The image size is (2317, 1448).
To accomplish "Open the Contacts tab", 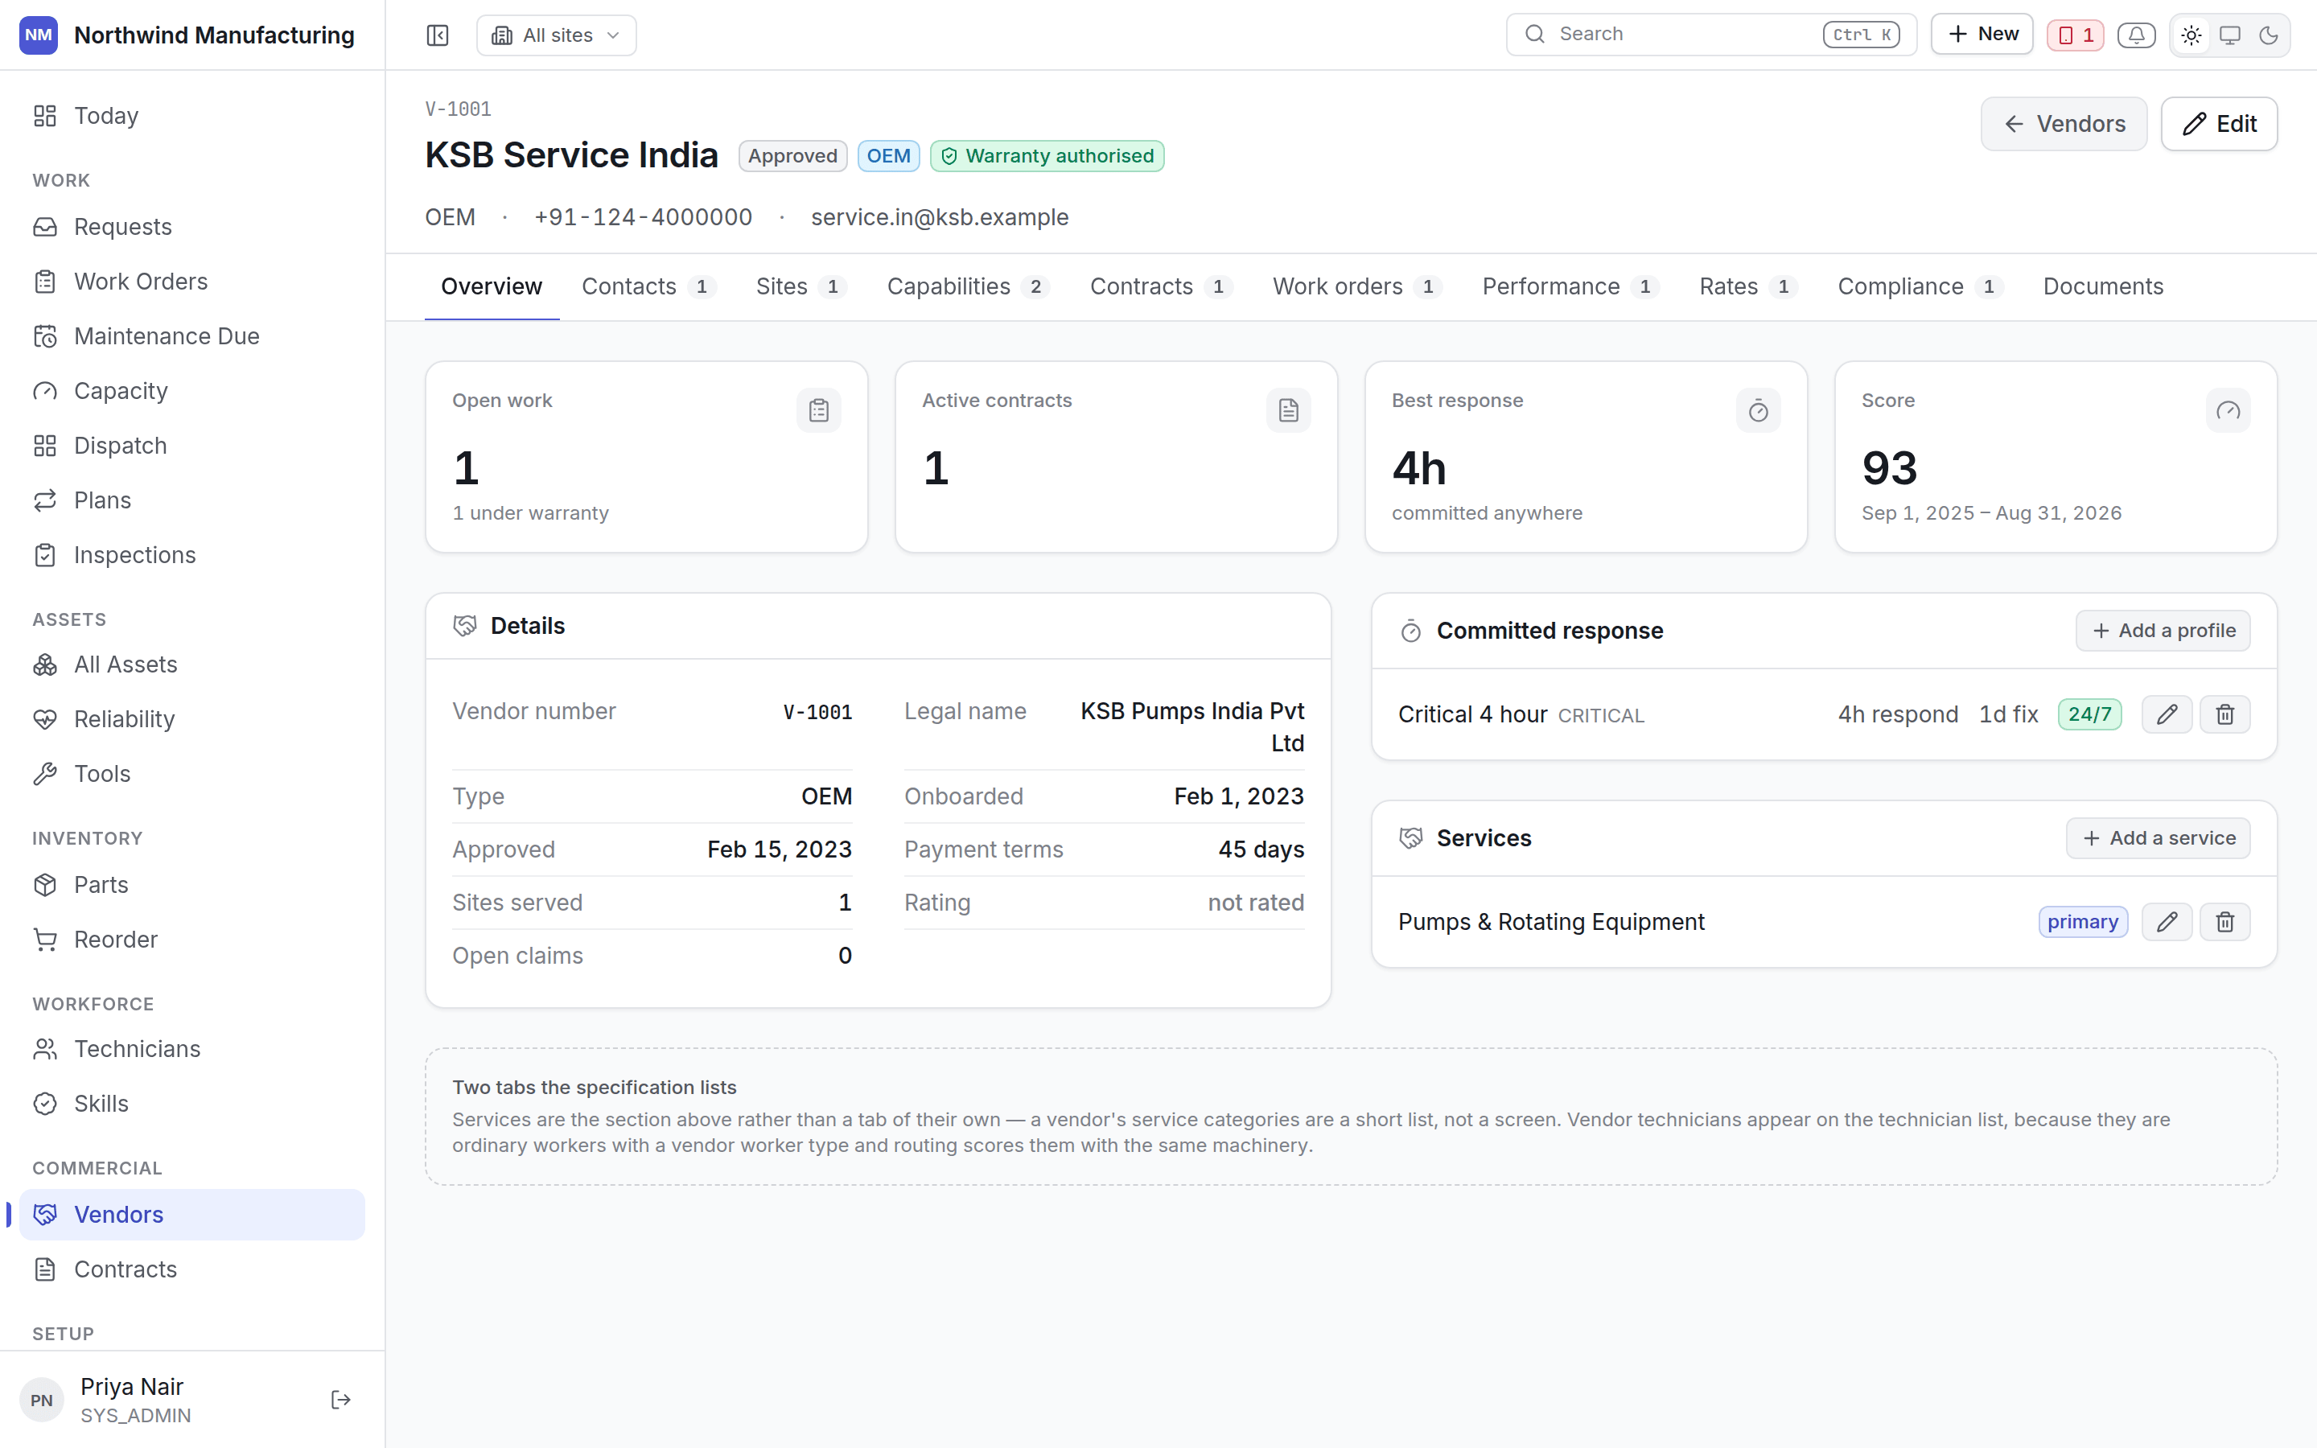I will pos(649,286).
